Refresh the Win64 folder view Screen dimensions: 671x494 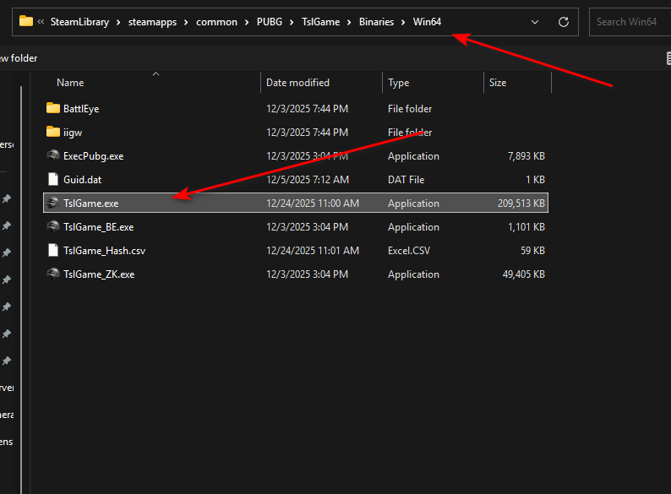click(x=564, y=22)
